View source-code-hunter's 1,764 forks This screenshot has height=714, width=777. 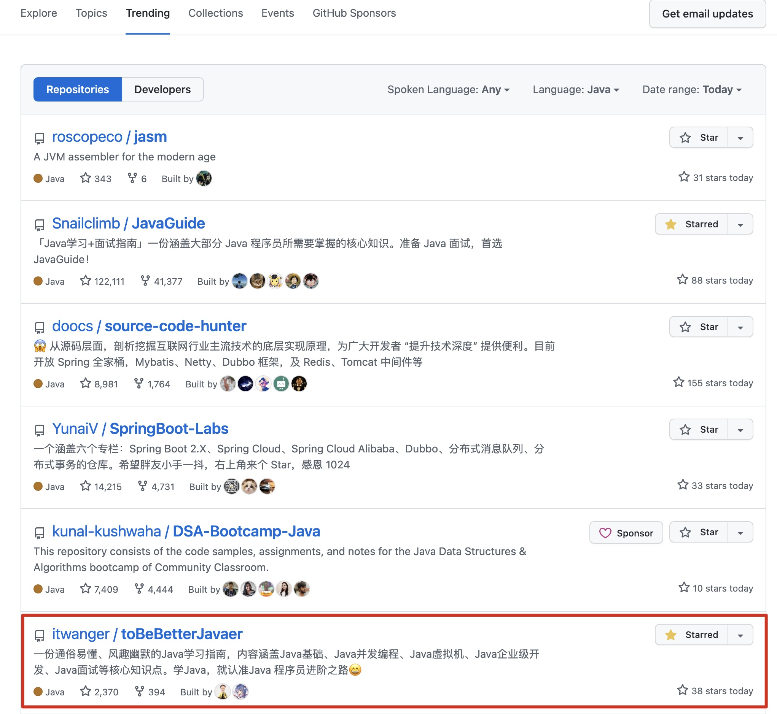coord(152,384)
